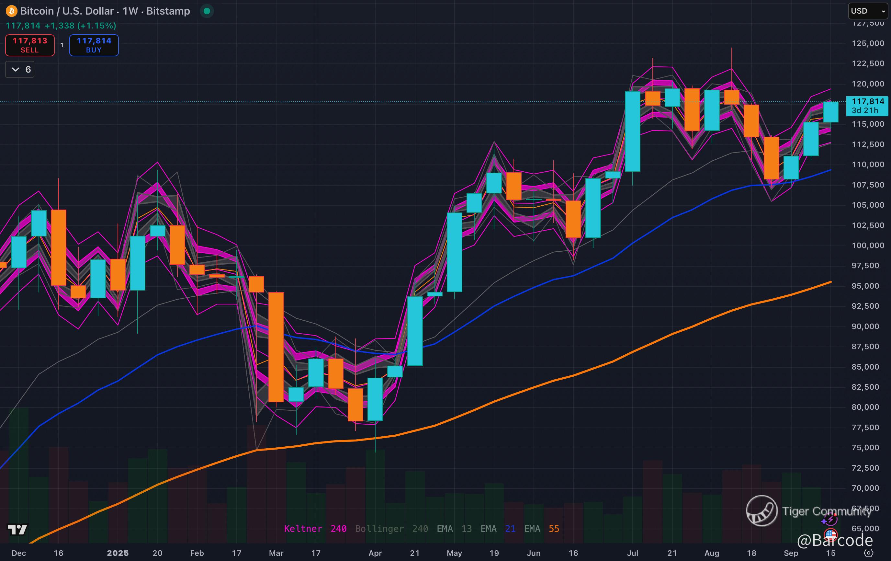Click the Tiger Community logo watermark
This screenshot has width=891, height=561.
(x=761, y=511)
